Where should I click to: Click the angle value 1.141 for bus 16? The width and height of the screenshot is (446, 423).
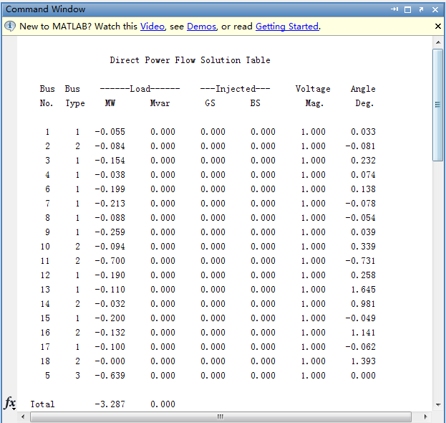pyautogui.click(x=363, y=333)
